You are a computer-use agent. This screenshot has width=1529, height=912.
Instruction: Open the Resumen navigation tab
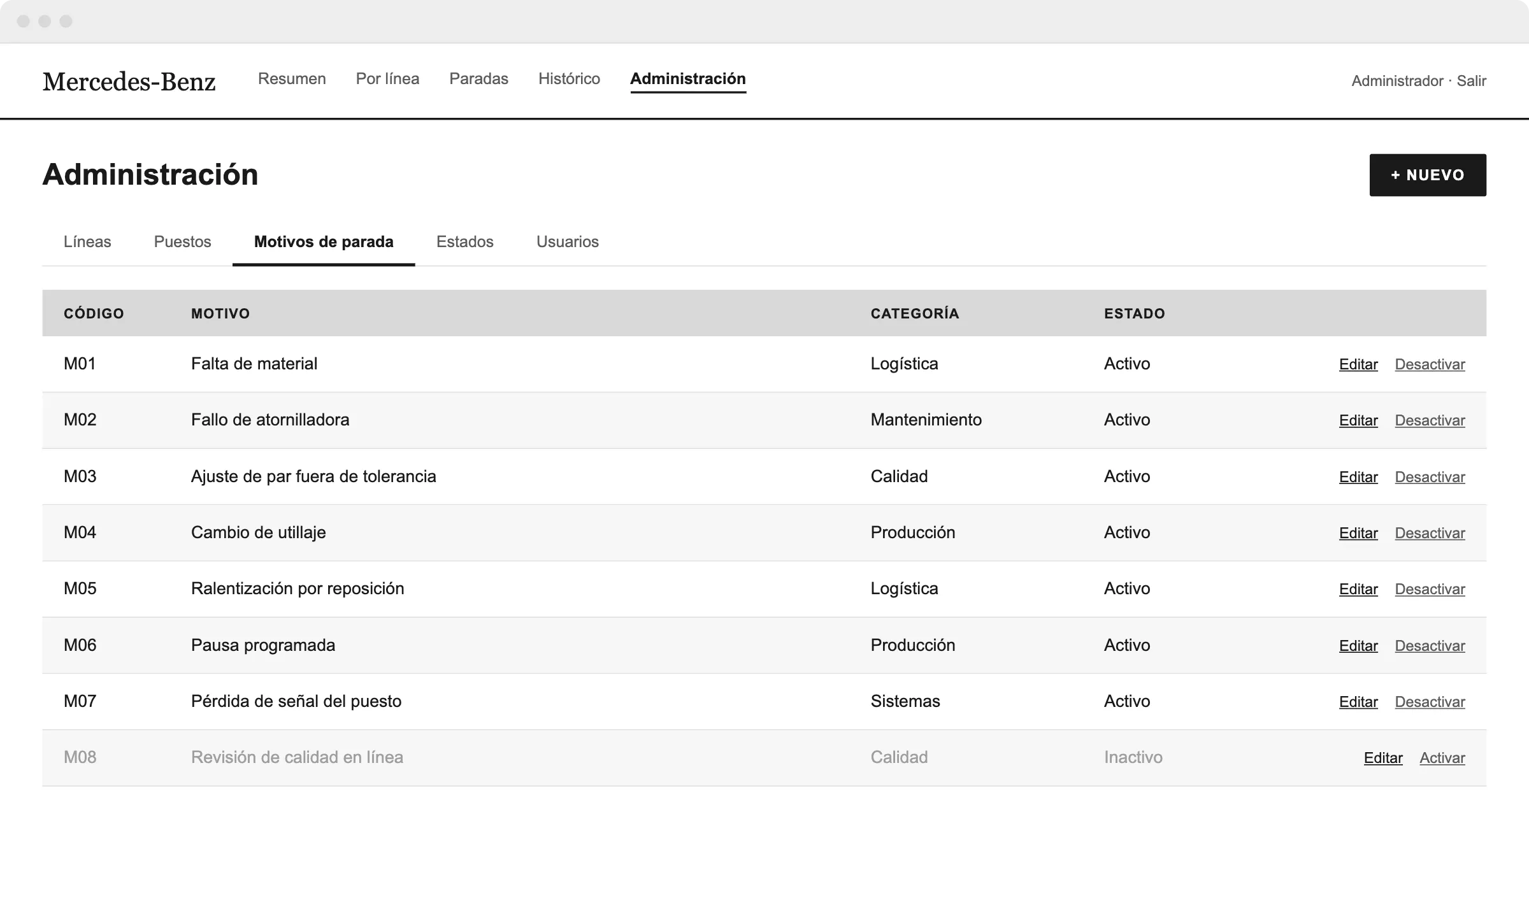[292, 79]
